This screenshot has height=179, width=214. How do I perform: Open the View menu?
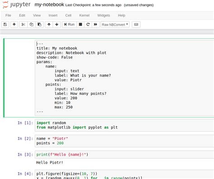(x=37, y=15)
